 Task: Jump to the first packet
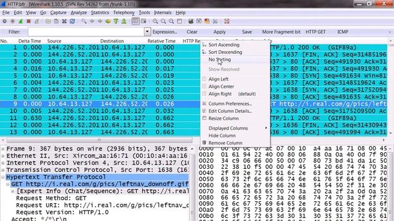(x=116, y=21)
